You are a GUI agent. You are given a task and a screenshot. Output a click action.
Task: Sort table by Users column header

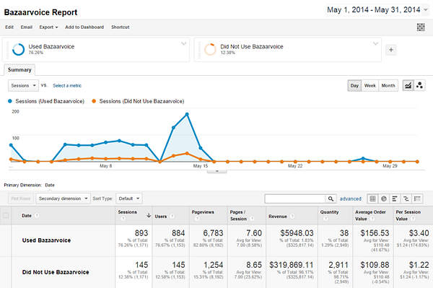[x=161, y=217]
